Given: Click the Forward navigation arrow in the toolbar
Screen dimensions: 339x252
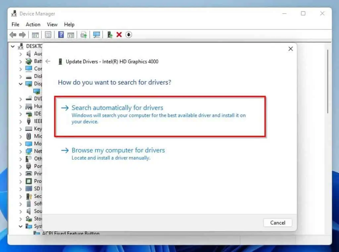Looking at the screenshot, I should tap(23, 34).
